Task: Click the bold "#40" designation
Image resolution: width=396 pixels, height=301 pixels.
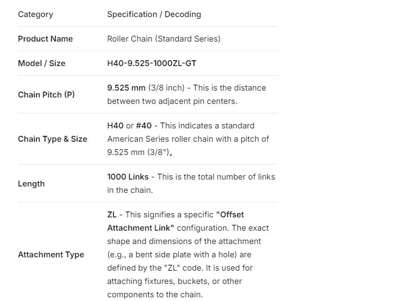Action: [x=144, y=126]
